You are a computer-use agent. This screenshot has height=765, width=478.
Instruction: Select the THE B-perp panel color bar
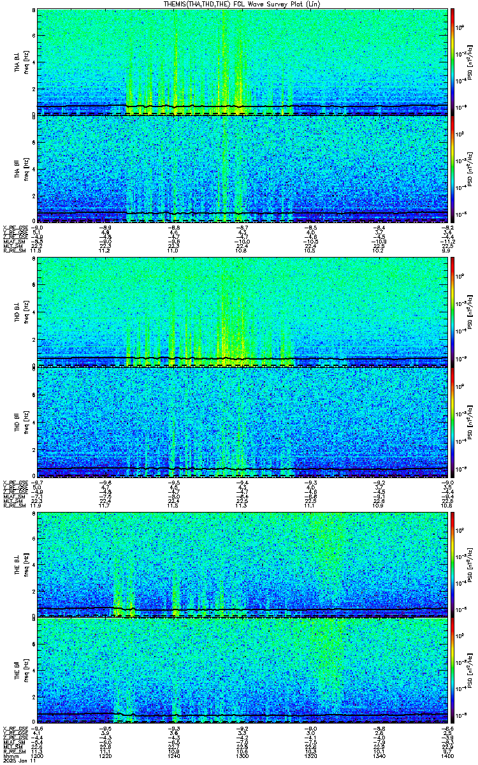click(453, 564)
